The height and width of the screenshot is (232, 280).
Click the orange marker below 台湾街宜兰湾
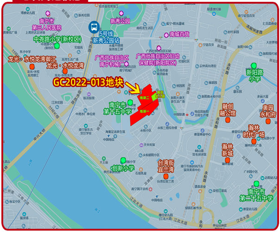coord(166,176)
